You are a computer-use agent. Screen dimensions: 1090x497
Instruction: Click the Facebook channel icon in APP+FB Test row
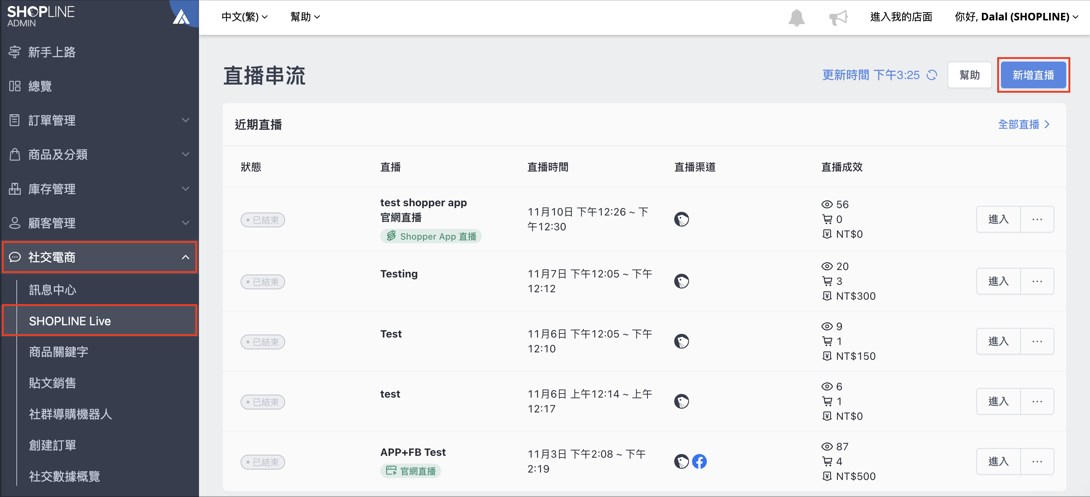699,461
